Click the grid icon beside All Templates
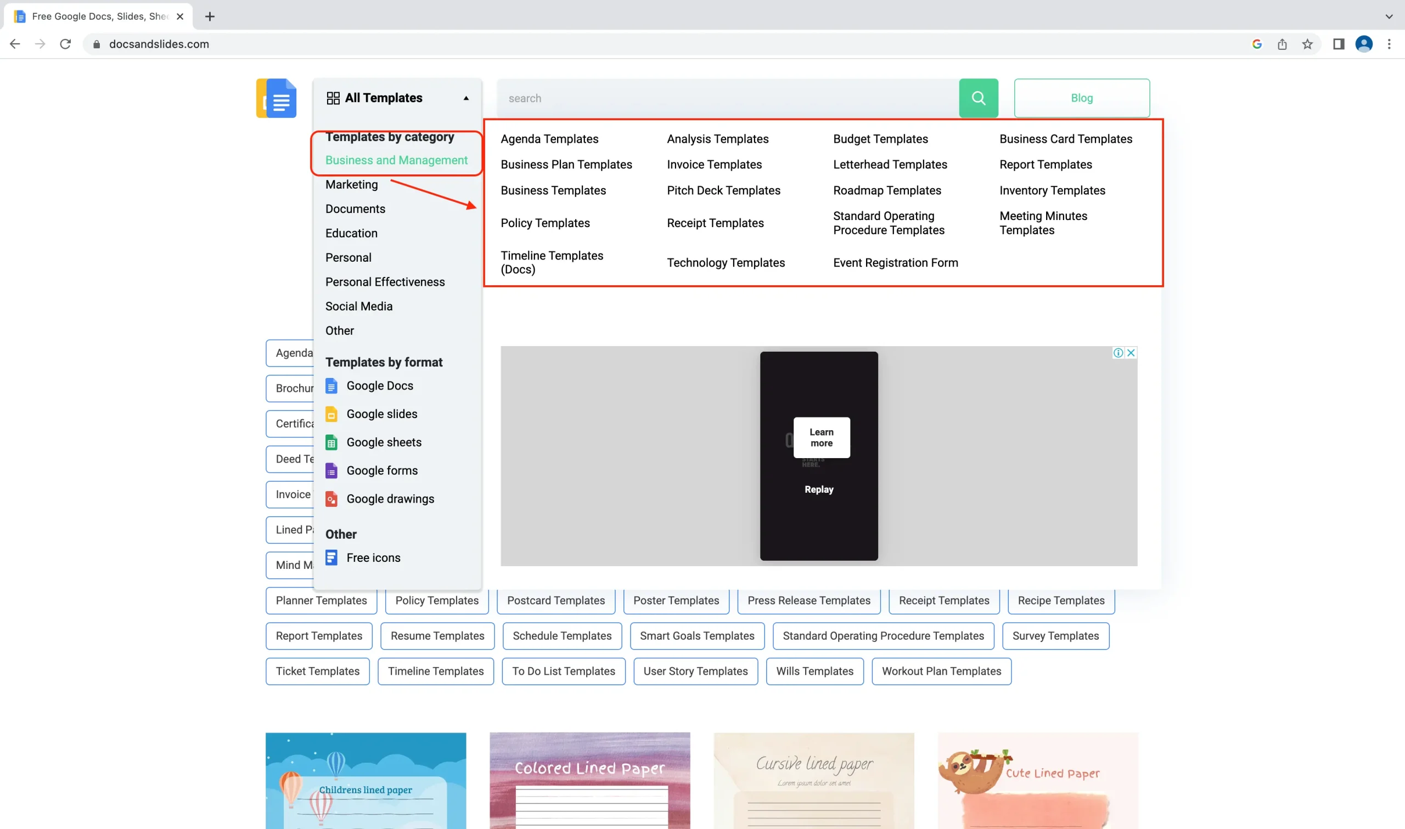Viewport: 1405px width, 829px height. coord(333,98)
